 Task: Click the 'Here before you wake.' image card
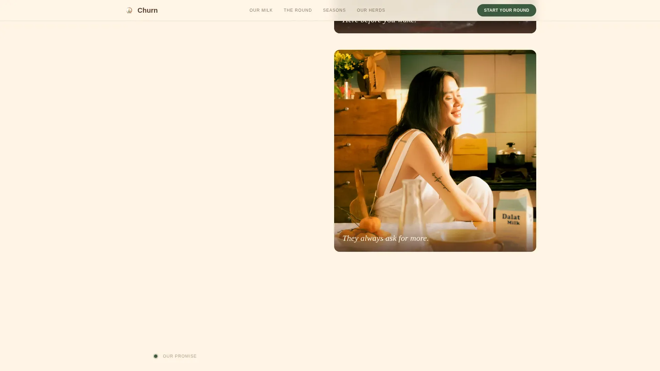coord(435,27)
